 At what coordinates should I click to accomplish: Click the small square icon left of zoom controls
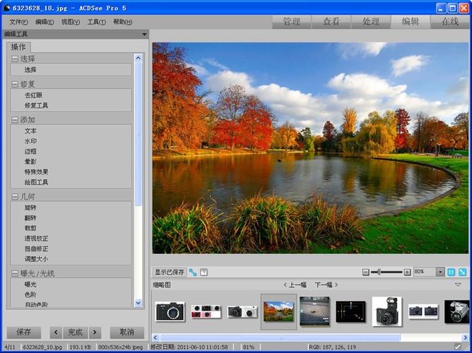tap(204, 272)
